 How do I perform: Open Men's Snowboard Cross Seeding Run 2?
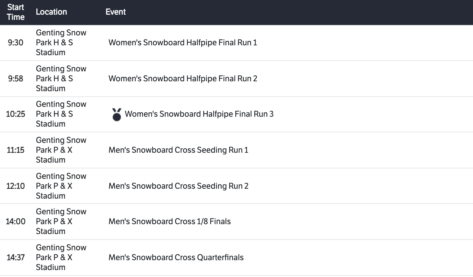point(178,186)
